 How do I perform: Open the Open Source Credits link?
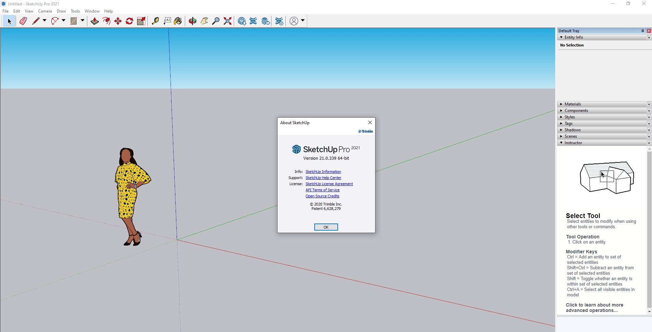coord(322,196)
